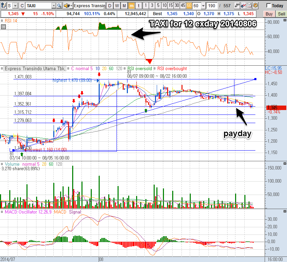The width and height of the screenshot is (287, 262).
Task: Select the highlighted m minute period
Action: tap(131, 6)
